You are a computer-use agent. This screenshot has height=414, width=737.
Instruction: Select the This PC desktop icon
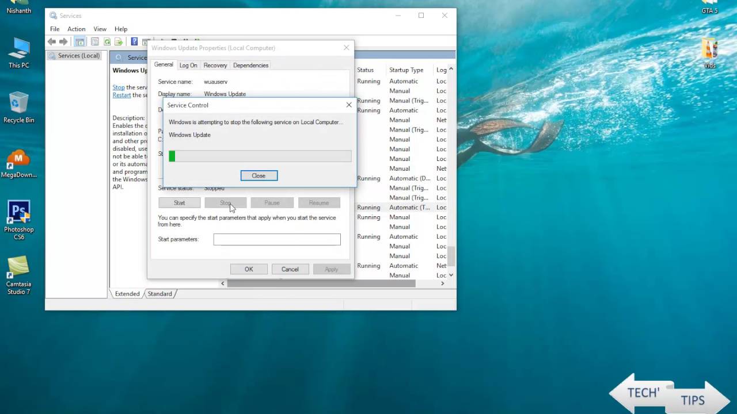pos(19,53)
